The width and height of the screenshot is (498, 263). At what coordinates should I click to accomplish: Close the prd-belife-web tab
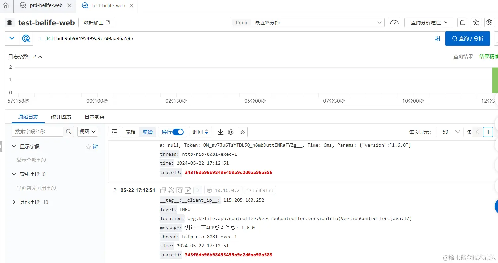click(69, 6)
